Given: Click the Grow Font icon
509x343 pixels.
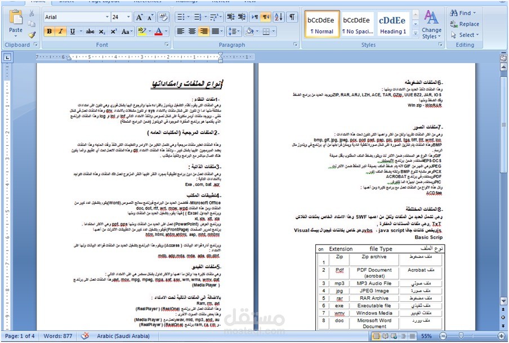Looking at the screenshot, I should pos(139,17).
